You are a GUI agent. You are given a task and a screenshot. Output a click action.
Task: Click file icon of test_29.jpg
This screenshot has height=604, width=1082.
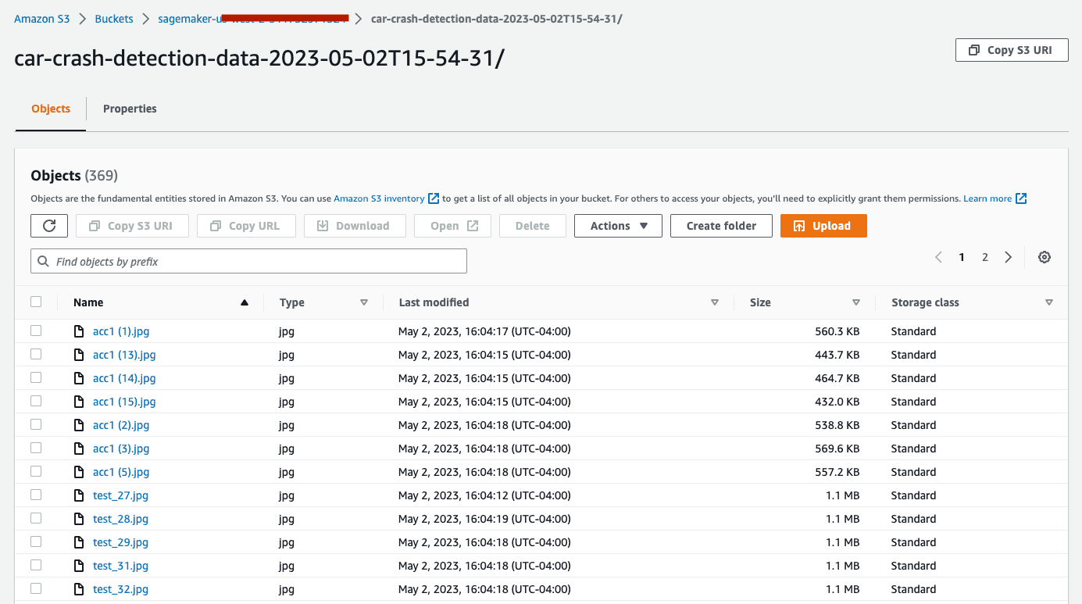[x=78, y=542]
